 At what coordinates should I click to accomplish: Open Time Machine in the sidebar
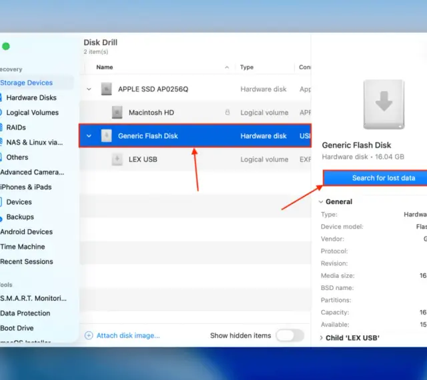pos(23,247)
